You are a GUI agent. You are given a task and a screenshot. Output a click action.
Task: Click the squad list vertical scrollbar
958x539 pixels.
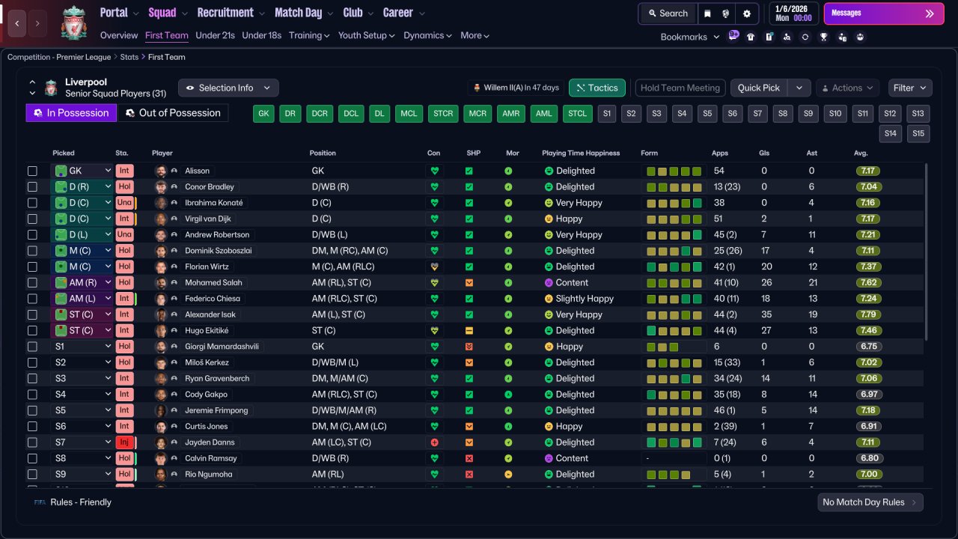(x=927, y=252)
